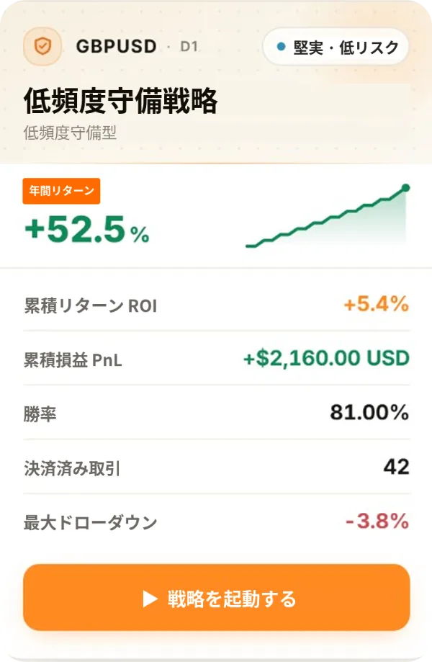
Task: Click the -3.8% max drawdown value
Action: pyautogui.click(x=377, y=521)
